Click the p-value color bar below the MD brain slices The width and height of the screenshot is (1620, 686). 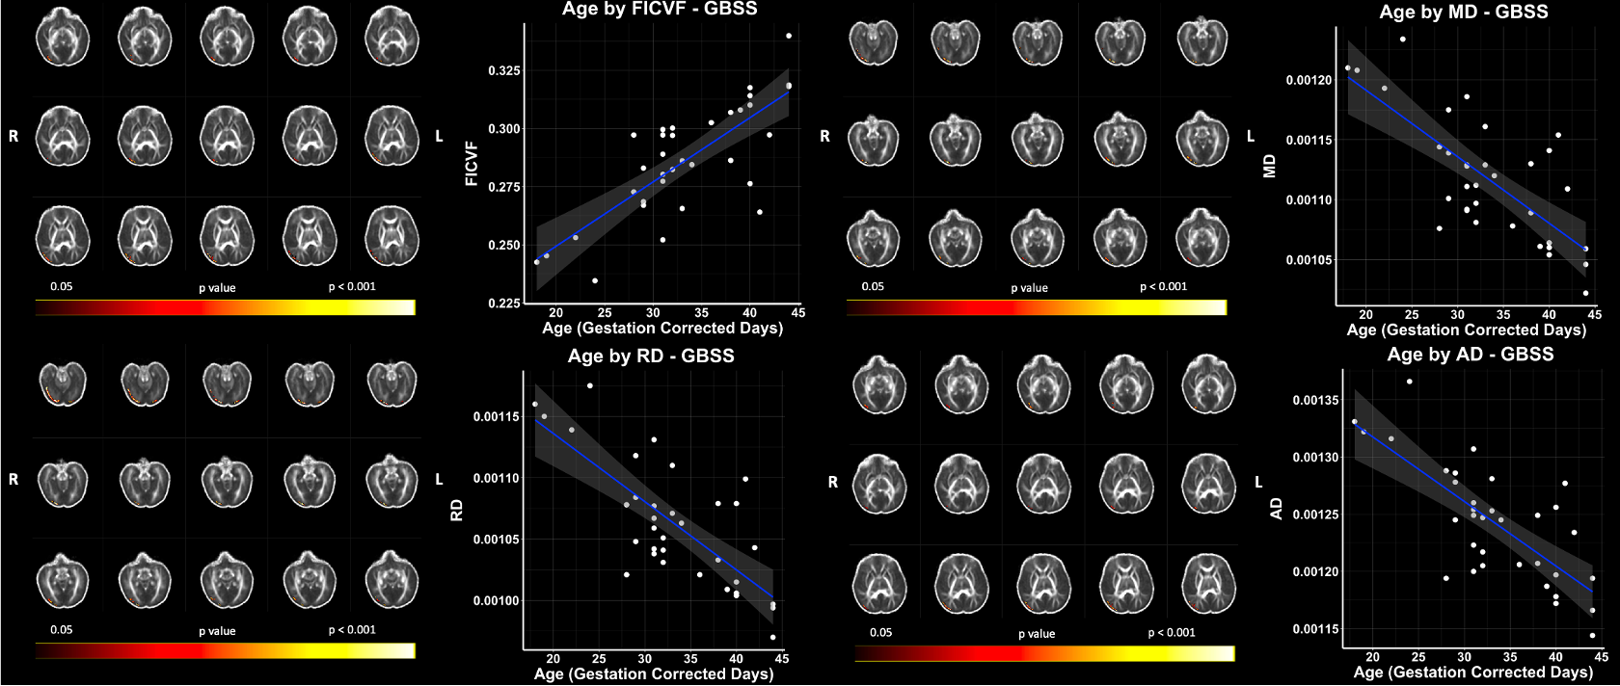click(1036, 307)
